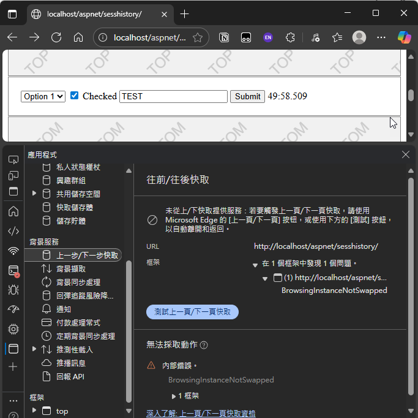Click the Notion extension icon

pos(225,37)
